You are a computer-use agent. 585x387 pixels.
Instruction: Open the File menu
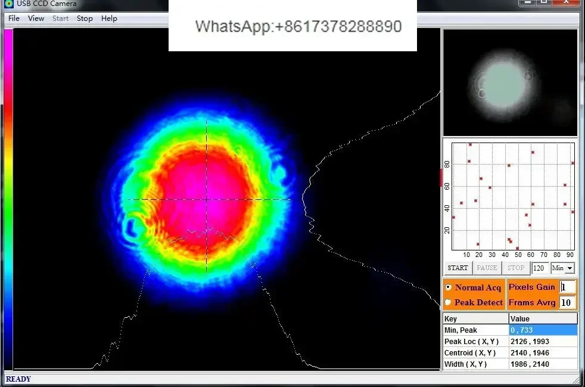(14, 18)
